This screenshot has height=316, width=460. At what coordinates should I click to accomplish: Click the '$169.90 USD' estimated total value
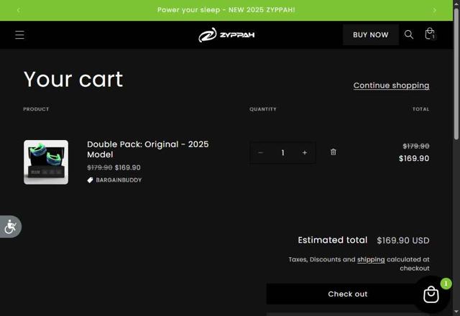point(403,241)
